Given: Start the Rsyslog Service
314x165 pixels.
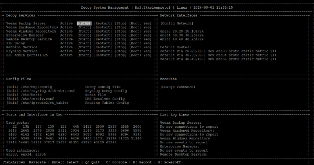Looking at the screenshot, I should coord(84,51).
